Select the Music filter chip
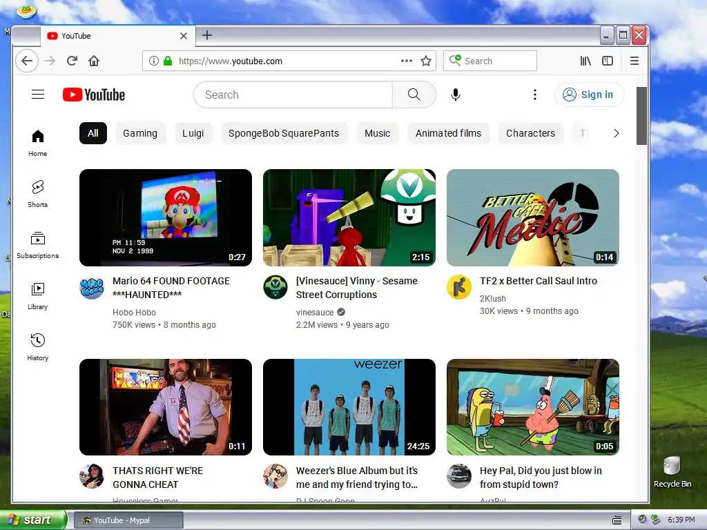 (378, 133)
